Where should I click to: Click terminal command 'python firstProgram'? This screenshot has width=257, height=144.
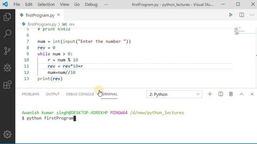click(x=50, y=118)
